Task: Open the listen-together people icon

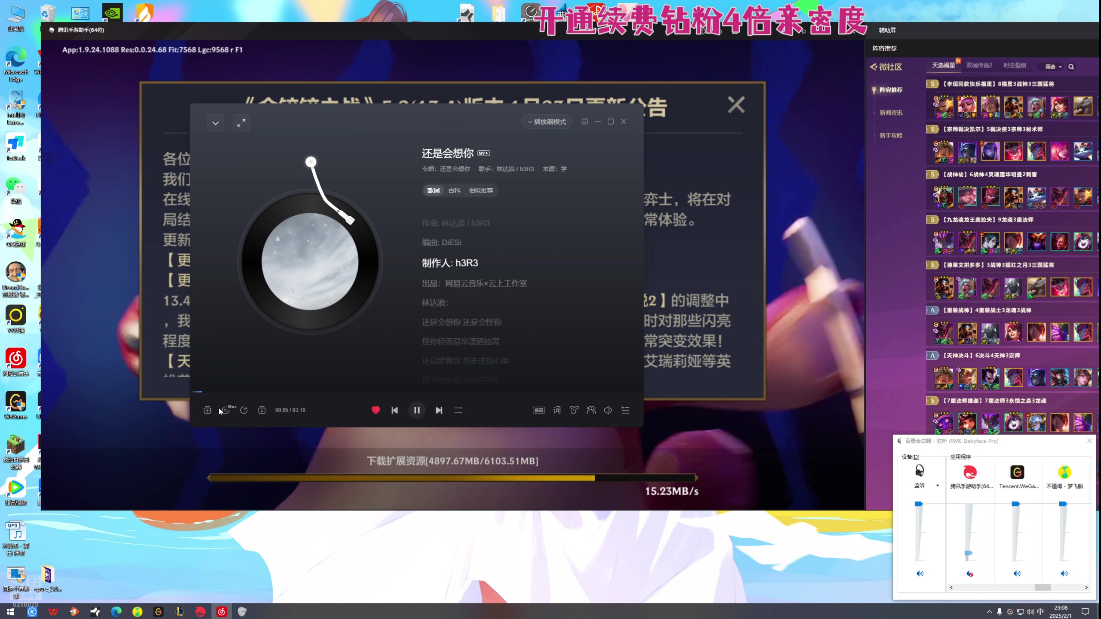Action: point(591,410)
